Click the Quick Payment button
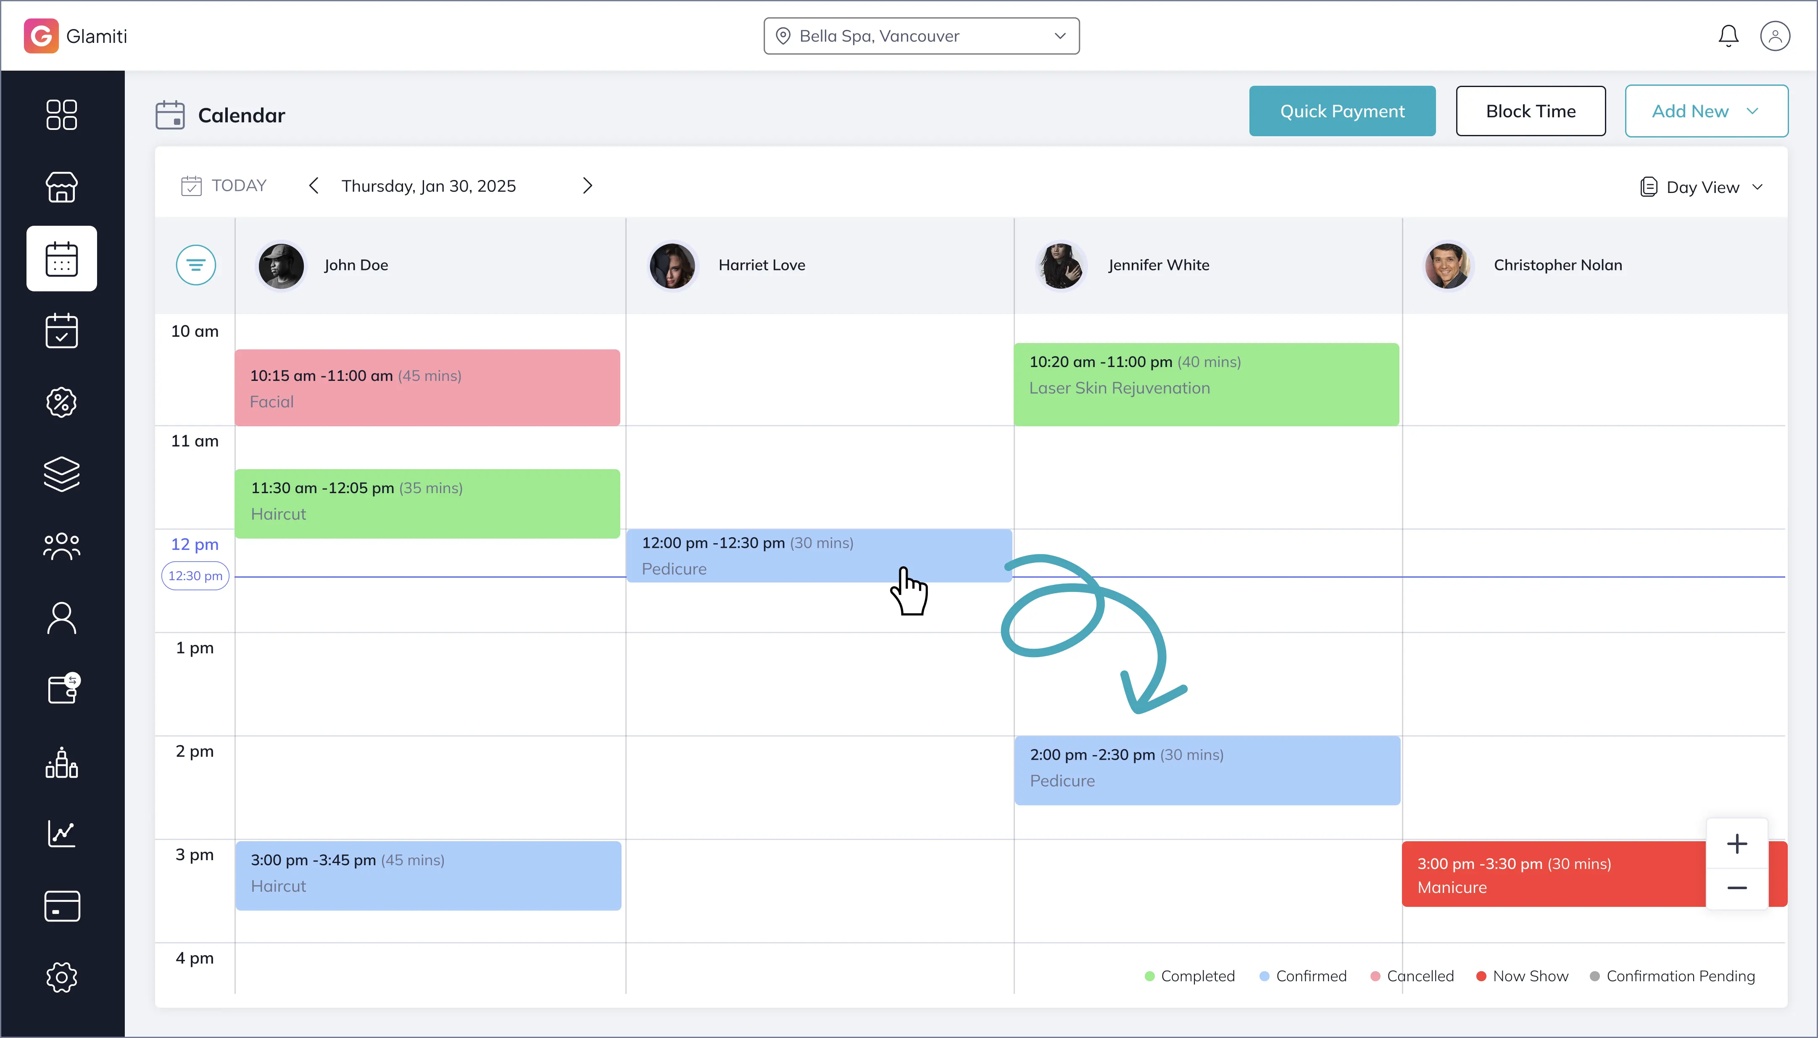Screen dimensions: 1818x1038 point(1342,111)
